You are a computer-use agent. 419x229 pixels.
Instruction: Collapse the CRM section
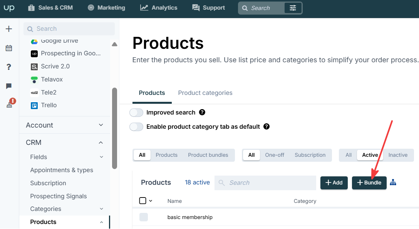click(65, 143)
